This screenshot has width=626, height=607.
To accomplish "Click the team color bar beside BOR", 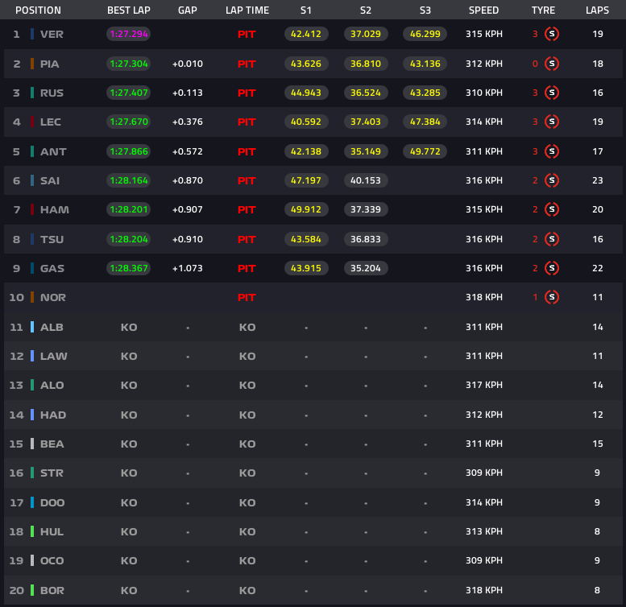I will [31, 590].
